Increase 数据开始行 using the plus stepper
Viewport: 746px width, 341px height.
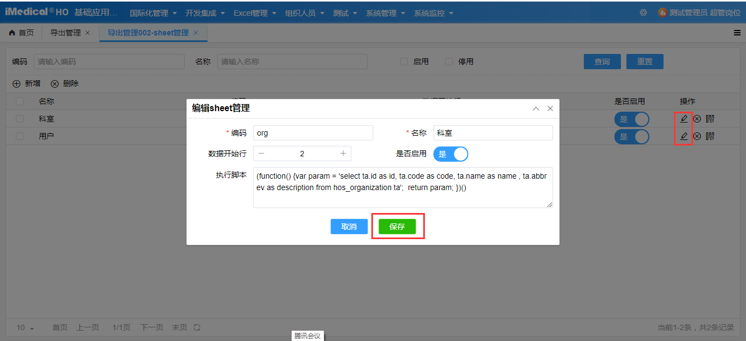[x=343, y=154]
